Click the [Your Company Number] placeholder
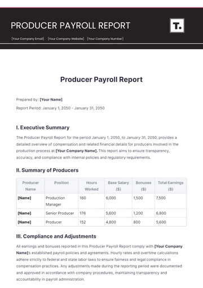Screen dimensions: 203x288 coord(105,39)
